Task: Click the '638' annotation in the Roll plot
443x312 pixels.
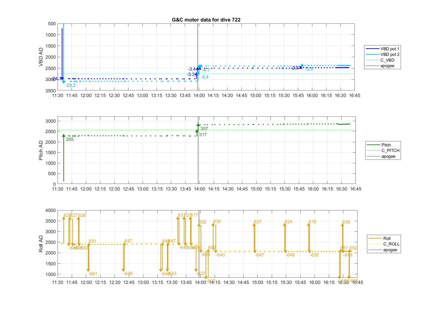Action: click(x=346, y=222)
